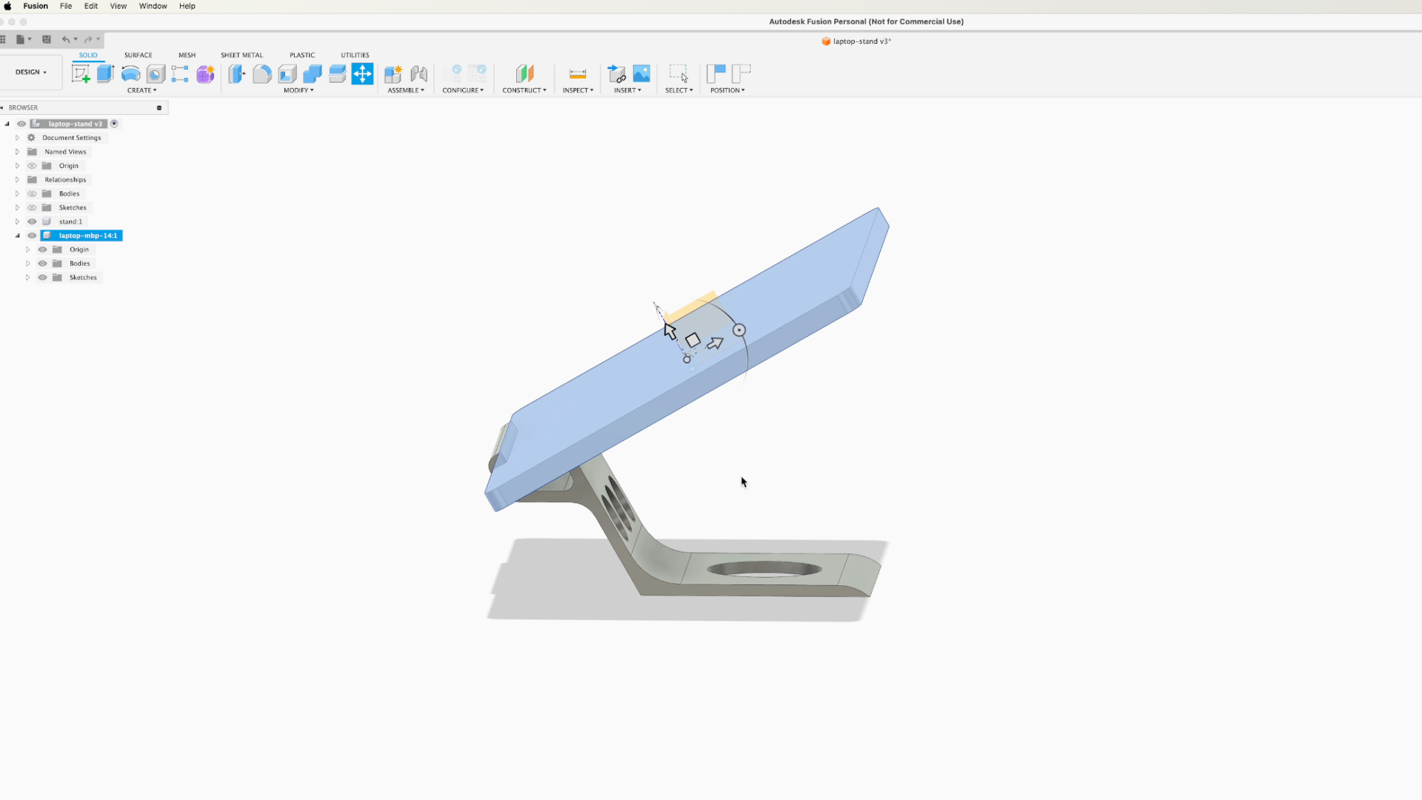Image resolution: width=1422 pixels, height=800 pixels.
Task: Click the Joint tool in Assemble
Action: coord(418,73)
